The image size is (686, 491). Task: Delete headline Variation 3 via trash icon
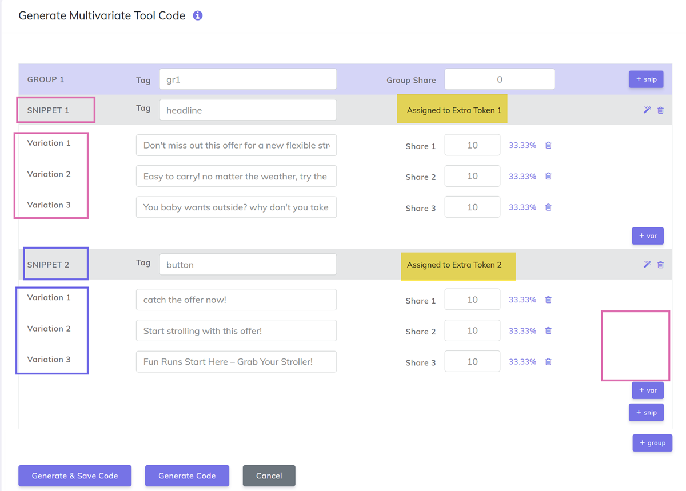click(x=548, y=207)
